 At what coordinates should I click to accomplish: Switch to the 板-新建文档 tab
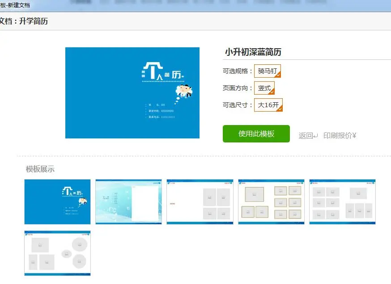click(x=16, y=5)
